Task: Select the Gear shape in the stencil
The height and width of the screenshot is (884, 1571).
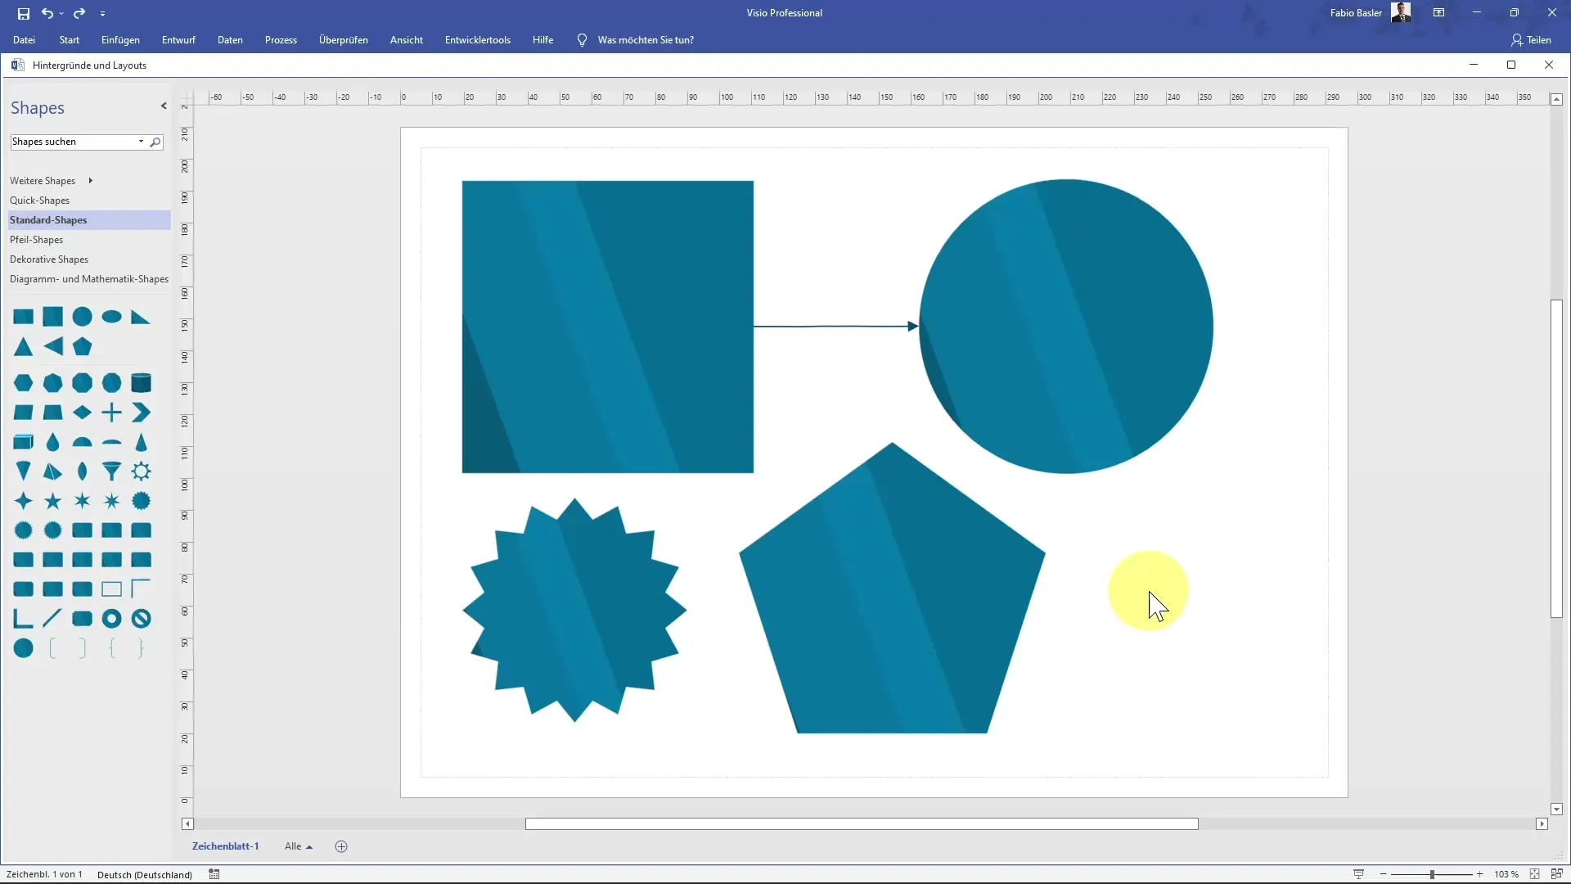Action: point(141,471)
